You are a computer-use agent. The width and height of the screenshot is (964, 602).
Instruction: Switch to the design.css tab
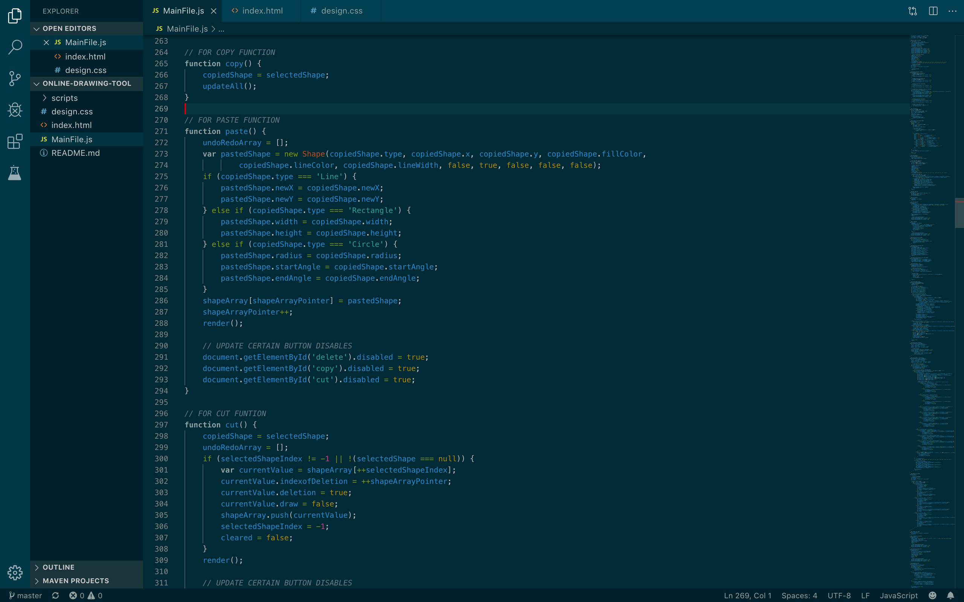(x=342, y=11)
